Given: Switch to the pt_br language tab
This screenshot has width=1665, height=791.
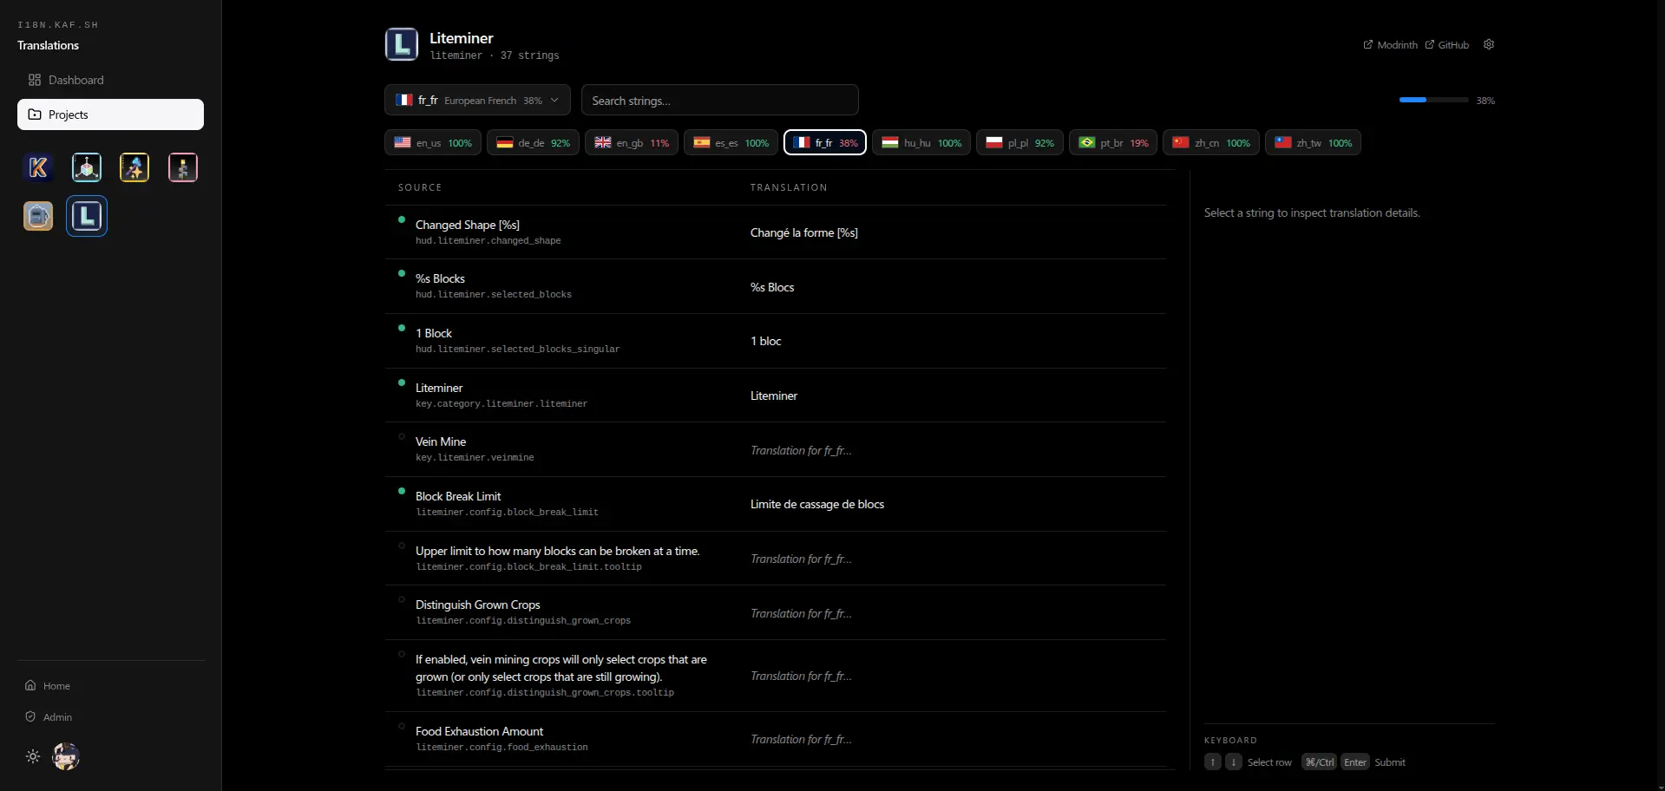Looking at the screenshot, I should point(1113,142).
